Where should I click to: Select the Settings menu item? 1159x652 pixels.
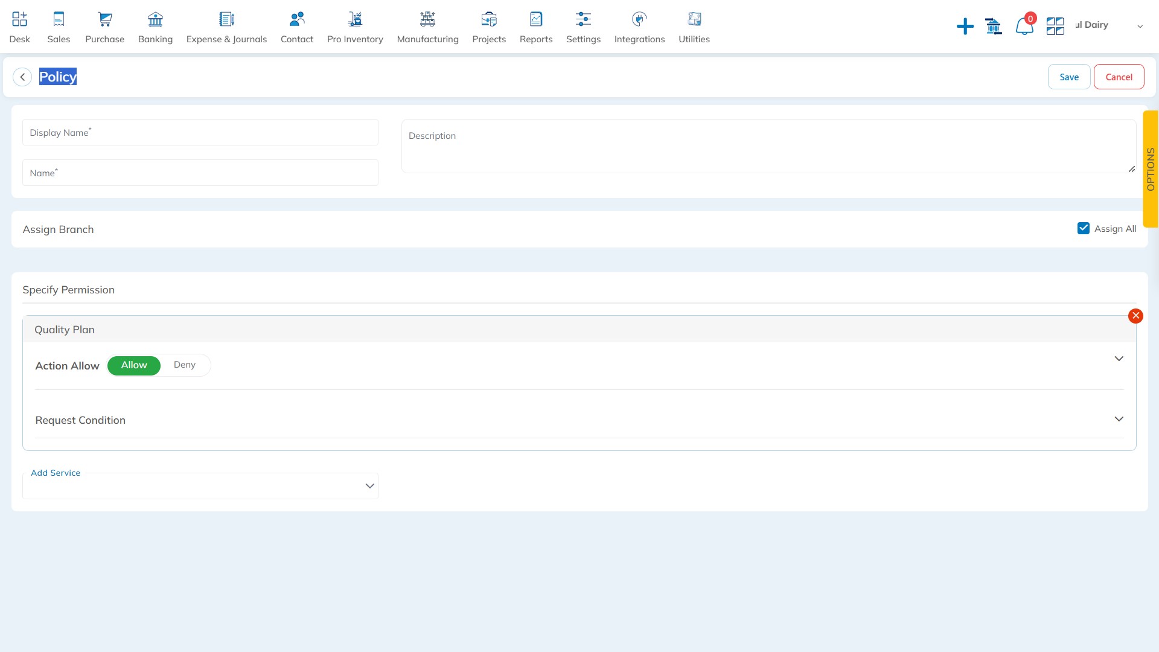click(584, 27)
